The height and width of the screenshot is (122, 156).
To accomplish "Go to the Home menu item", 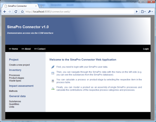I will (x=13, y=49).
